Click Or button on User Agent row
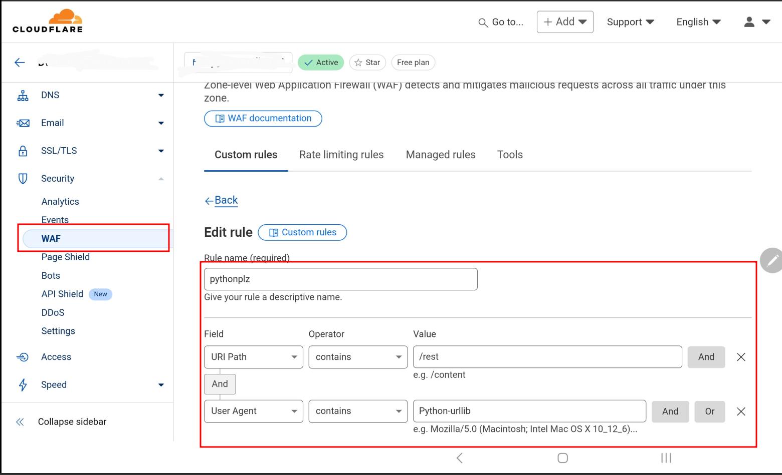Image resolution: width=782 pixels, height=475 pixels. [x=709, y=411]
